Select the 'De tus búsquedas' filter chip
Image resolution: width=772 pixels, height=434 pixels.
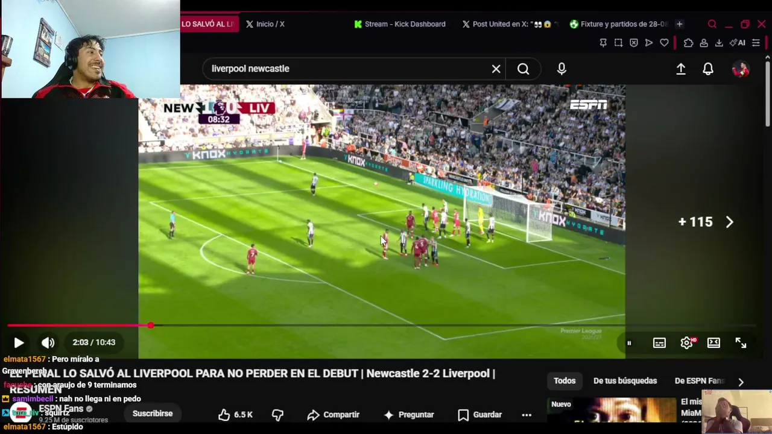625,381
